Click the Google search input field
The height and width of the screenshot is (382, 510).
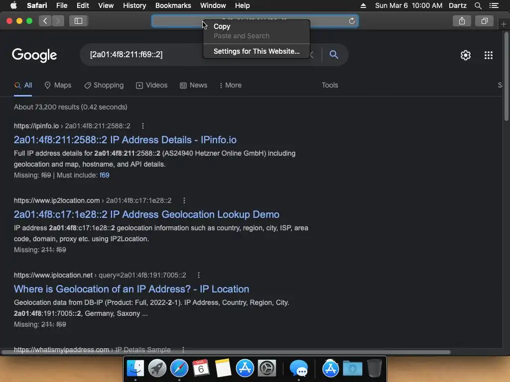point(195,55)
